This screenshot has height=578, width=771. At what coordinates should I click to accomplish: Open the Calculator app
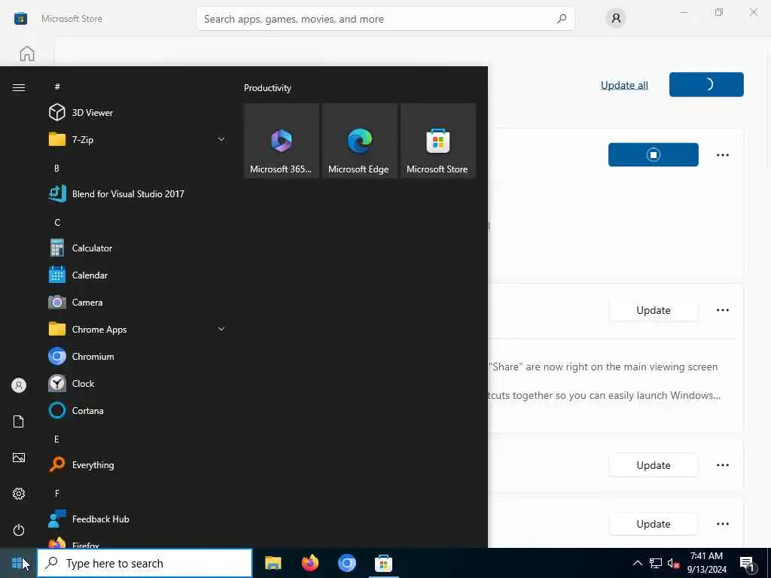pos(138,248)
